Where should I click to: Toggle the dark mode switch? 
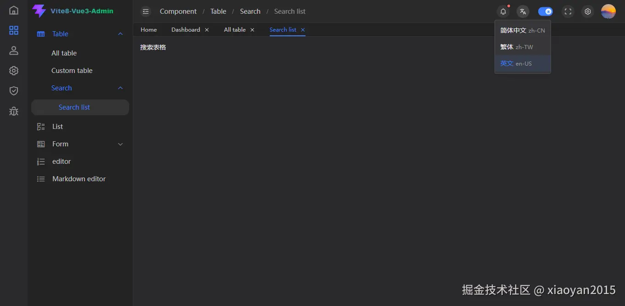tap(545, 11)
